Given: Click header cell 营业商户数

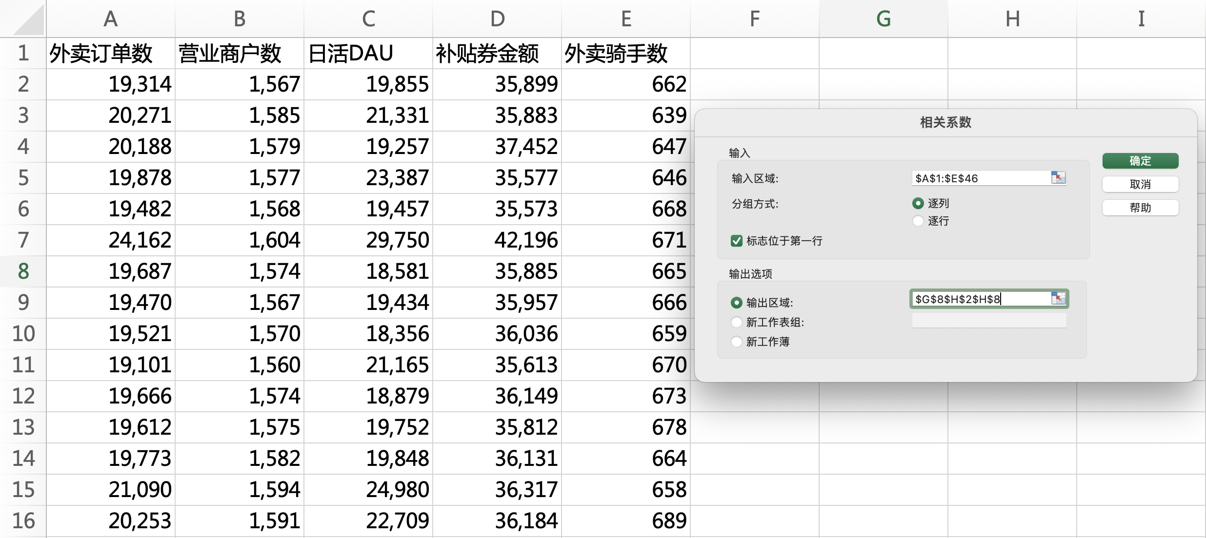Looking at the screenshot, I should click(x=240, y=53).
